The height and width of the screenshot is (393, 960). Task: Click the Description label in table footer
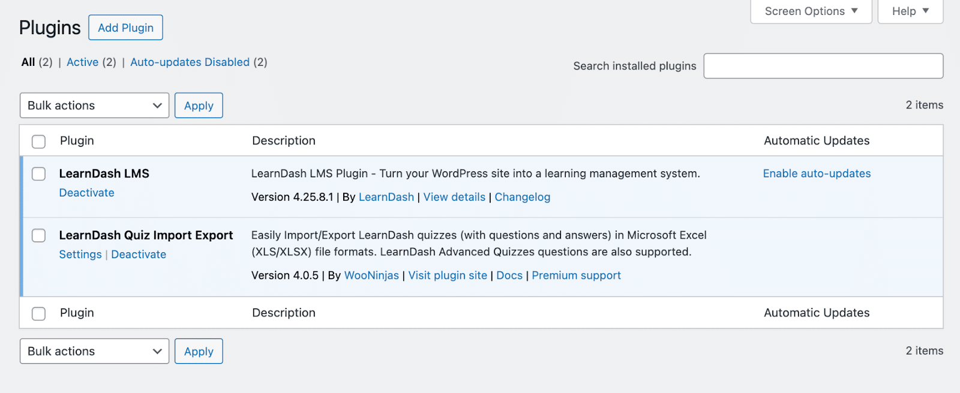click(284, 313)
